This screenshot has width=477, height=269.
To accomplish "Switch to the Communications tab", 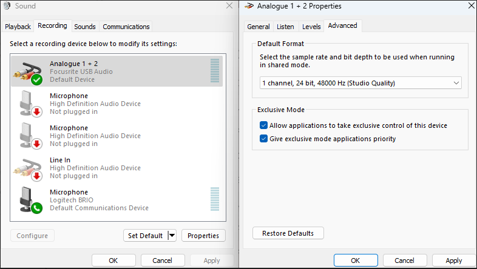I will coord(126,27).
